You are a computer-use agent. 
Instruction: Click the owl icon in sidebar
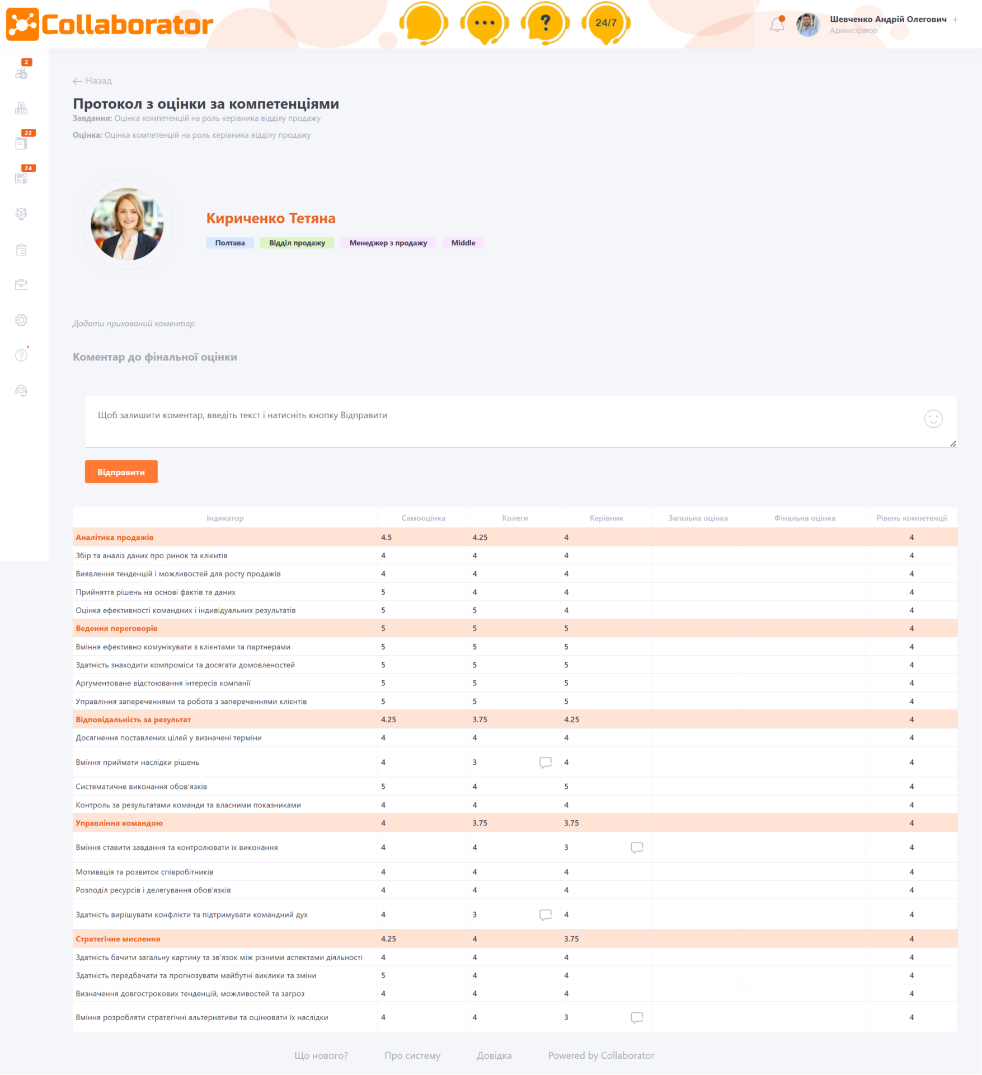[x=21, y=214]
